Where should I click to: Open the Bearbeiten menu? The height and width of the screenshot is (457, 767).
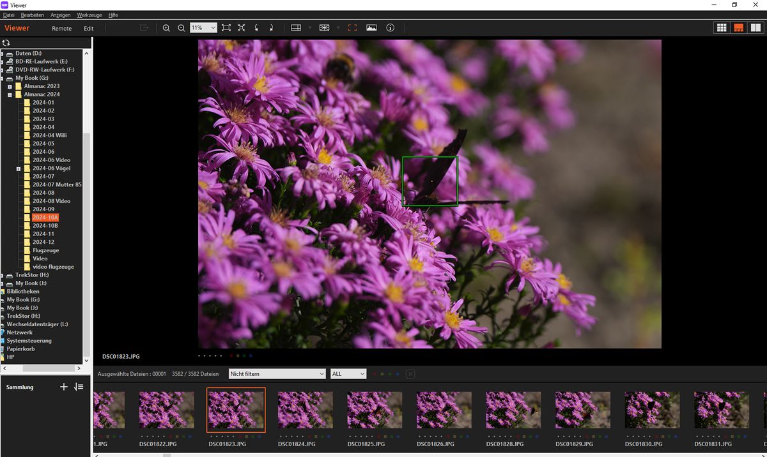tap(32, 15)
